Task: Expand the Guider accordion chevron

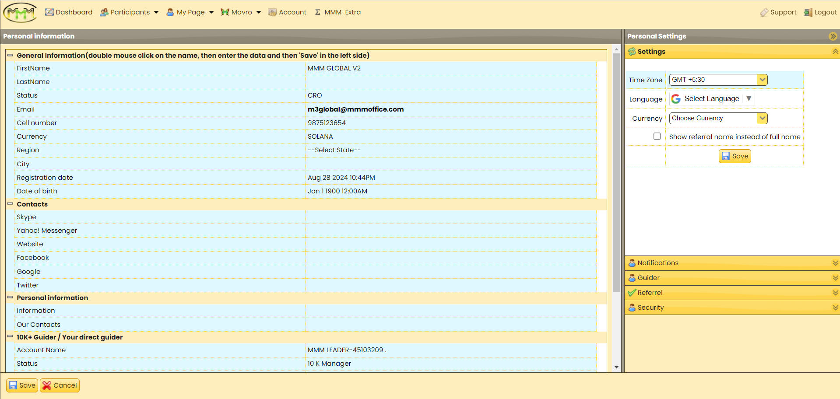Action: 835,278
